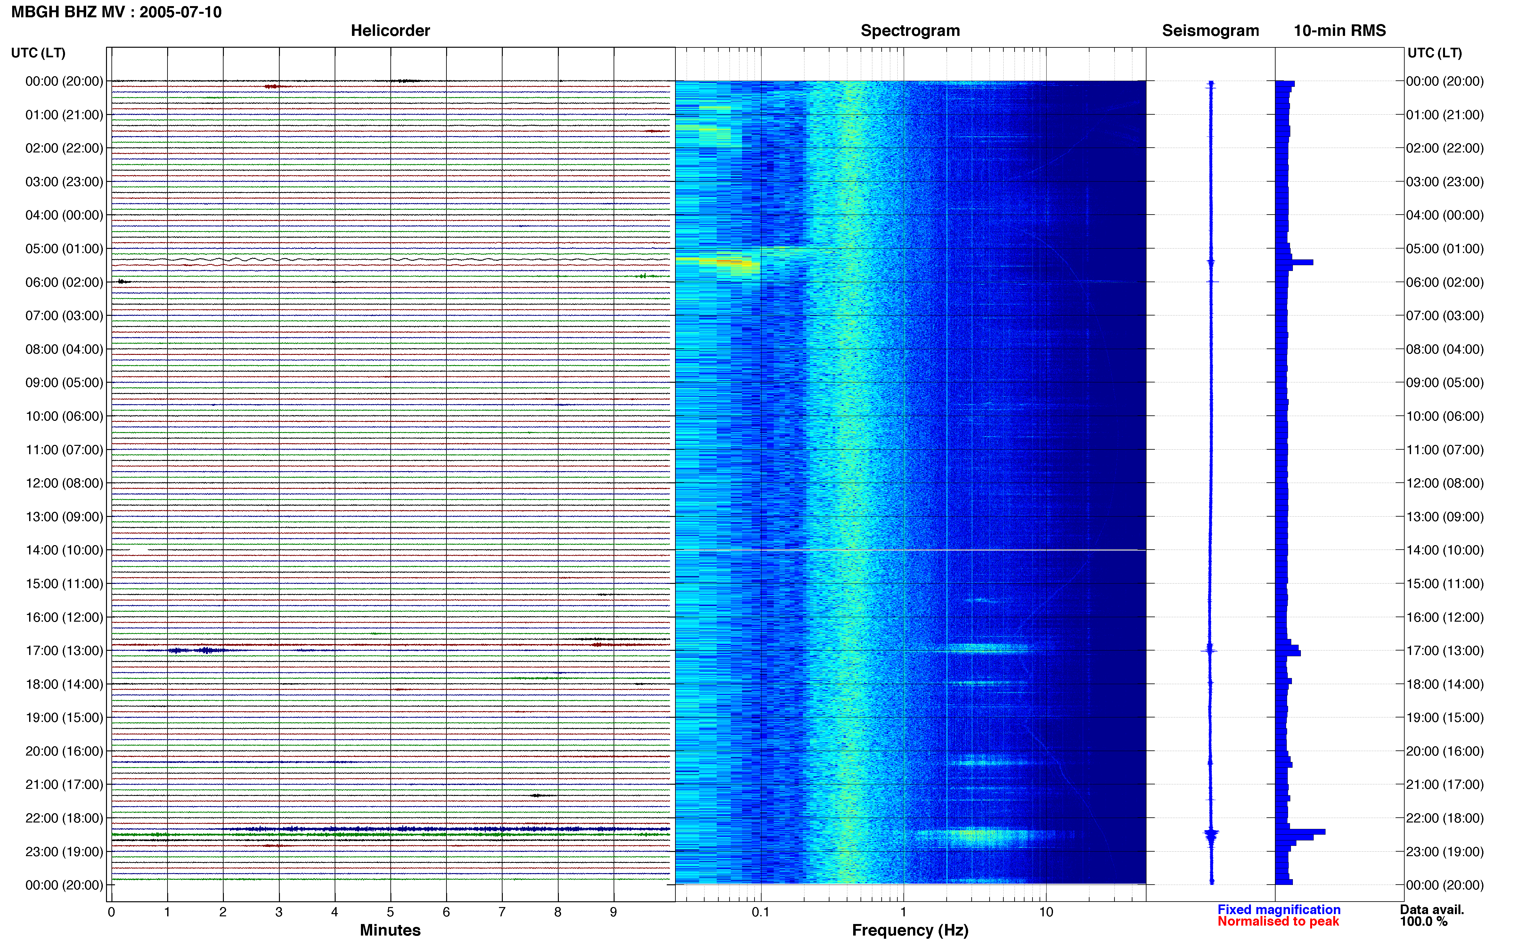This screenshot has height=949, width=1518.
Task: Click the 'Spectrogram' panel heading
Action: [x=910, y=30]
